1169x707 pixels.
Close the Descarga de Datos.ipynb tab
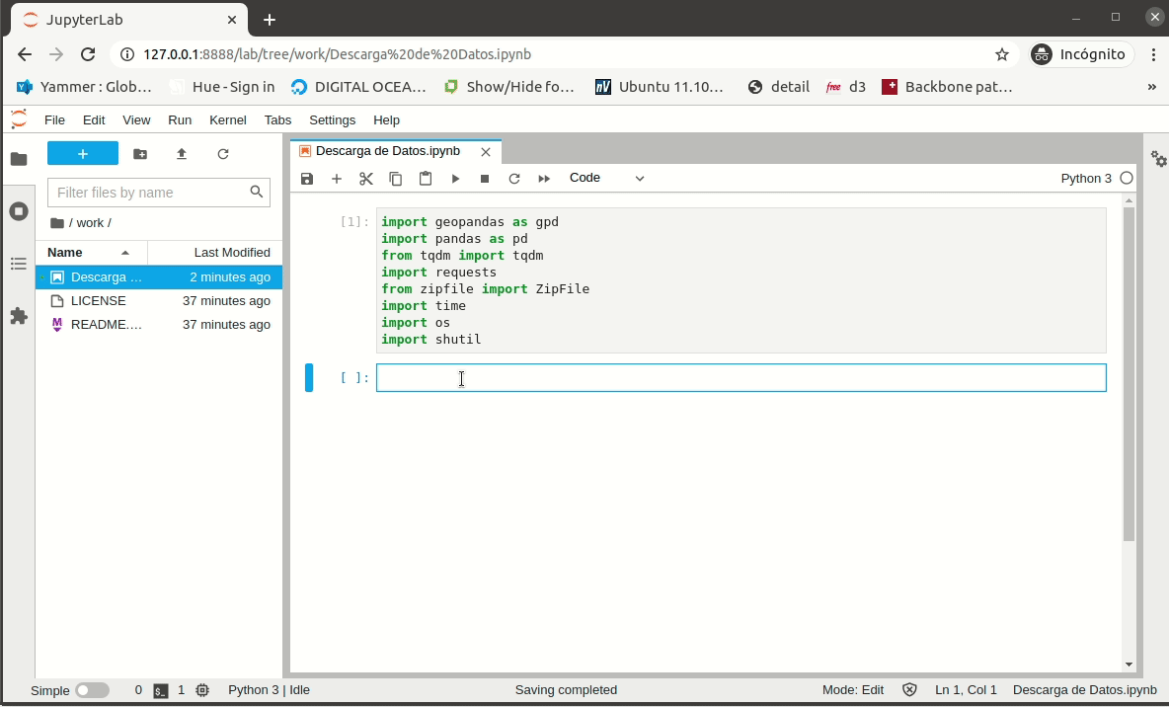pyautogui.click(x=486, y=152)
